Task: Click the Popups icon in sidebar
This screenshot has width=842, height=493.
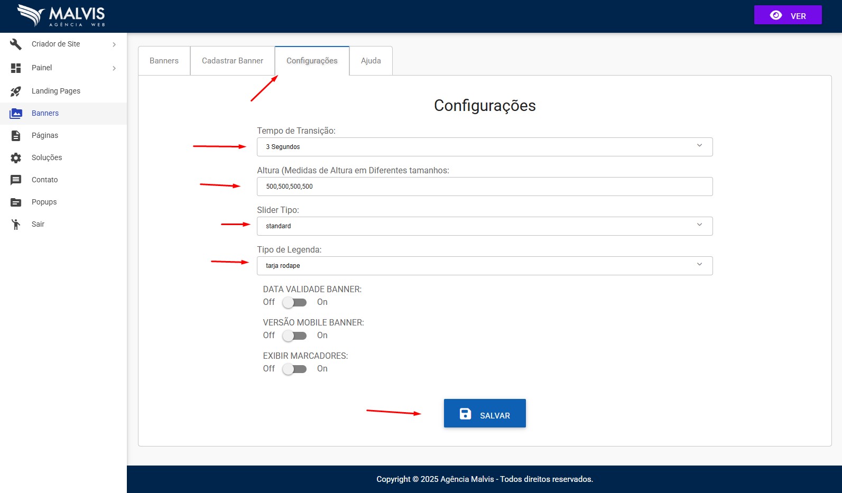Action: point(16,202)
